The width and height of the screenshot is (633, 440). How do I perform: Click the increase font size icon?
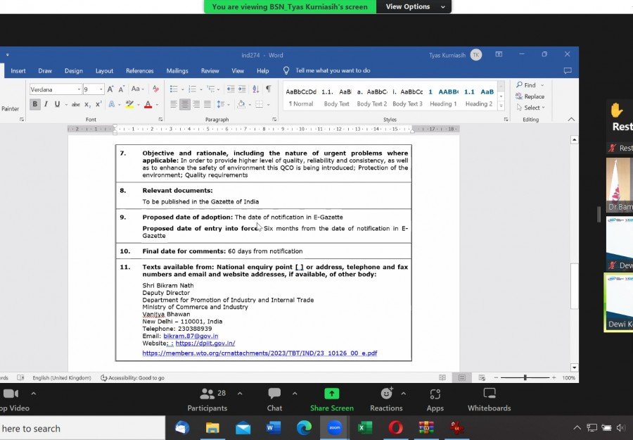(111, 89)
